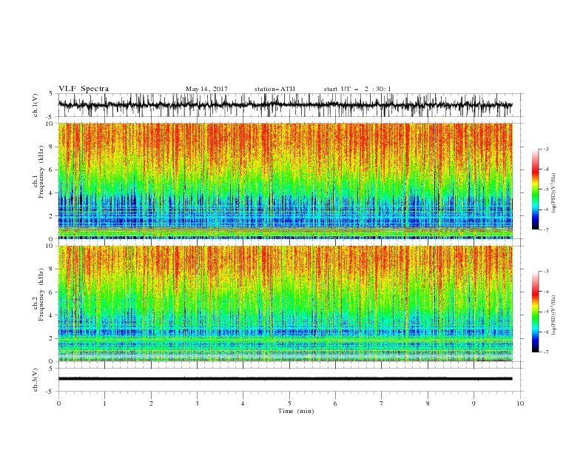
Task: Click time axis tick label "8"
Action: coord(428,403)
